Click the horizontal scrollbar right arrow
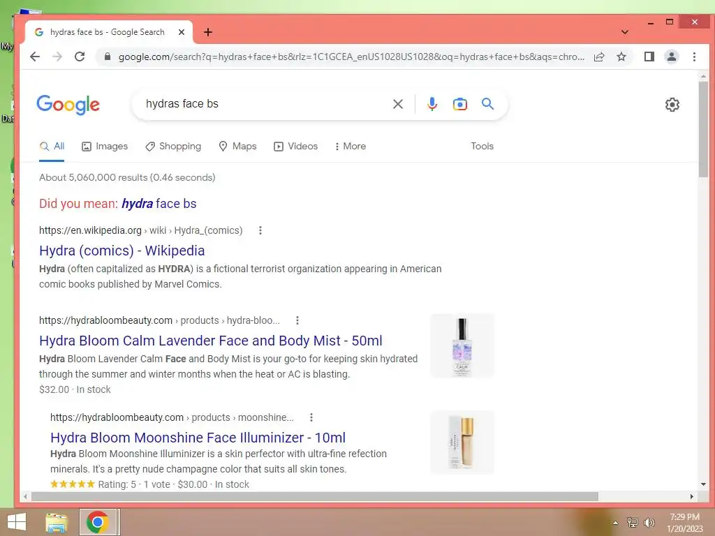The height and width of the screenshot is (536, 715). pos(692,496)
